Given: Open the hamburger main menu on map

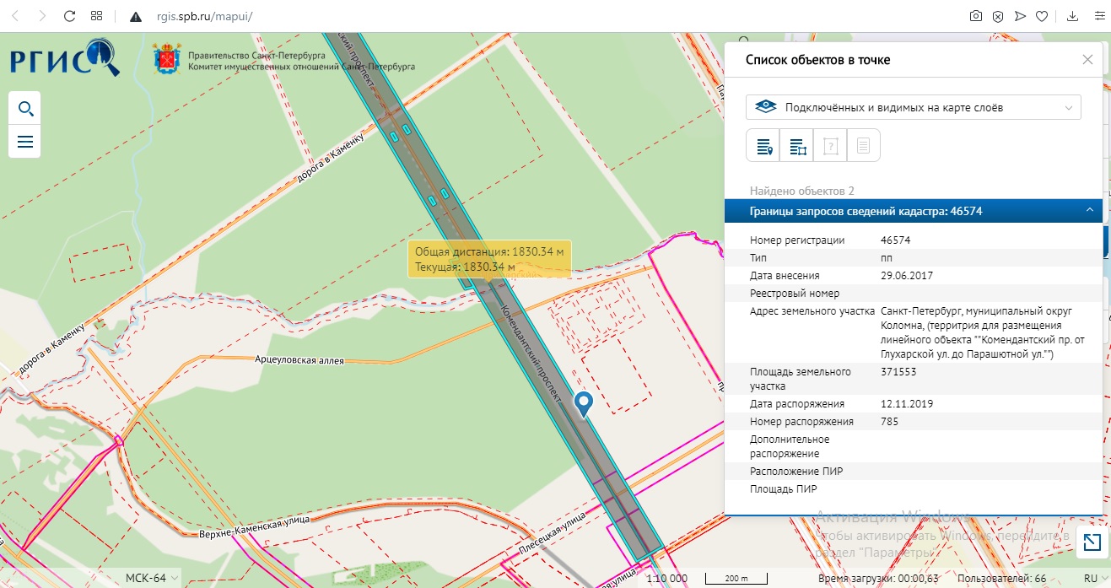Looking at the screenshot, I should pyautogui.click(x=24, y=142).
